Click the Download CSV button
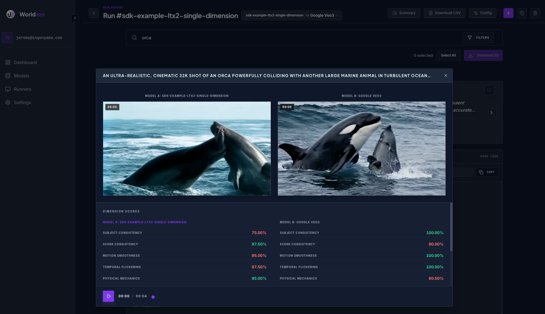This screenshot has height=314, width=545. pos(444,13)
